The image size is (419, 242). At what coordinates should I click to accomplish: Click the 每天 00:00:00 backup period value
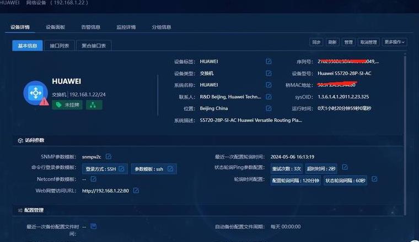click(x=286, y=227)
